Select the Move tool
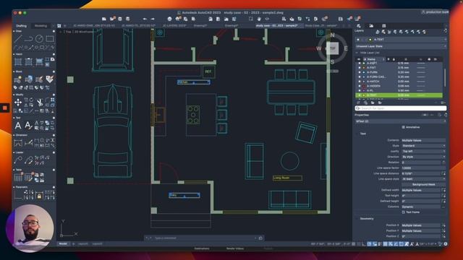 tap(18, 103)
